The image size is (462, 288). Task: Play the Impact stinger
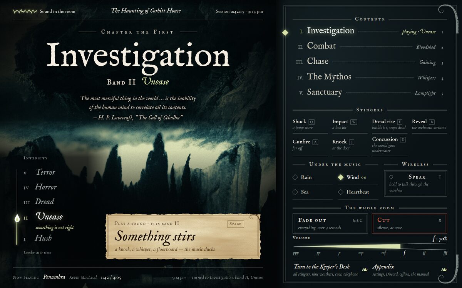point(350,124)
